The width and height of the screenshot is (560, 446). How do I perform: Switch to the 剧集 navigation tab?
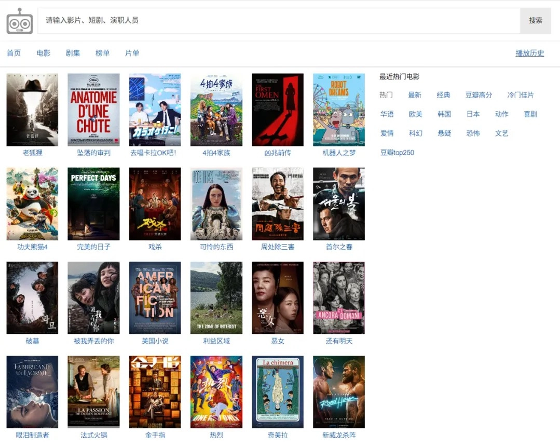[x=73, y=53]
